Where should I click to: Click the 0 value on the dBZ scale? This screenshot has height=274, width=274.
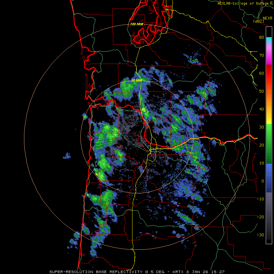click(263, 181)
